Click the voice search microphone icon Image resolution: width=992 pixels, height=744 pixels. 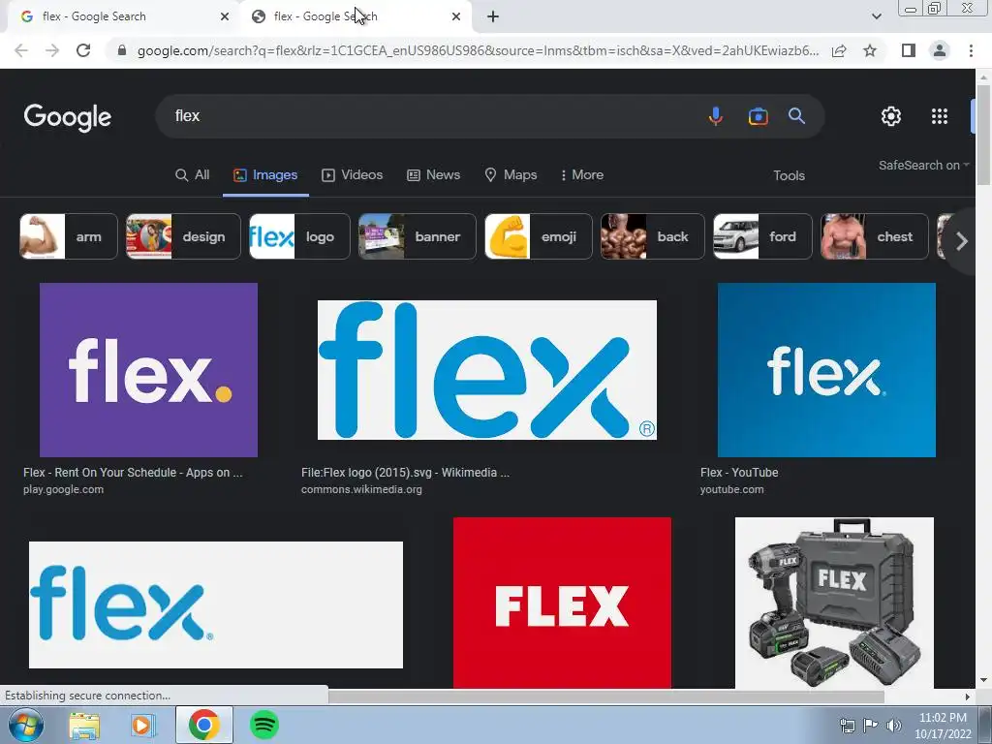point(716,116)
